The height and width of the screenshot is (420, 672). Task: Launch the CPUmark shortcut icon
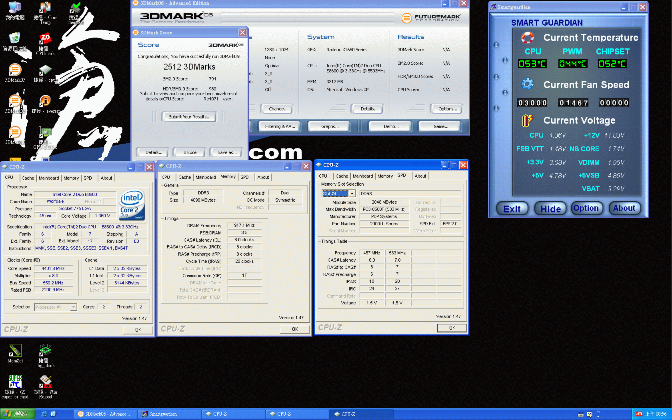point(45,44)
